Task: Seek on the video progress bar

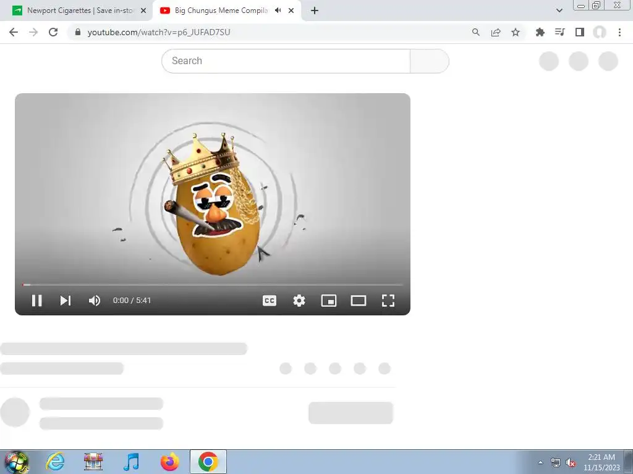Action: (213, 285)
